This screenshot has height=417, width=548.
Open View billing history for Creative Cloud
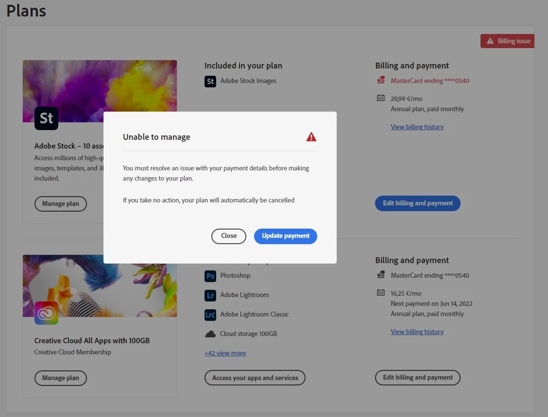coord(417,332)
